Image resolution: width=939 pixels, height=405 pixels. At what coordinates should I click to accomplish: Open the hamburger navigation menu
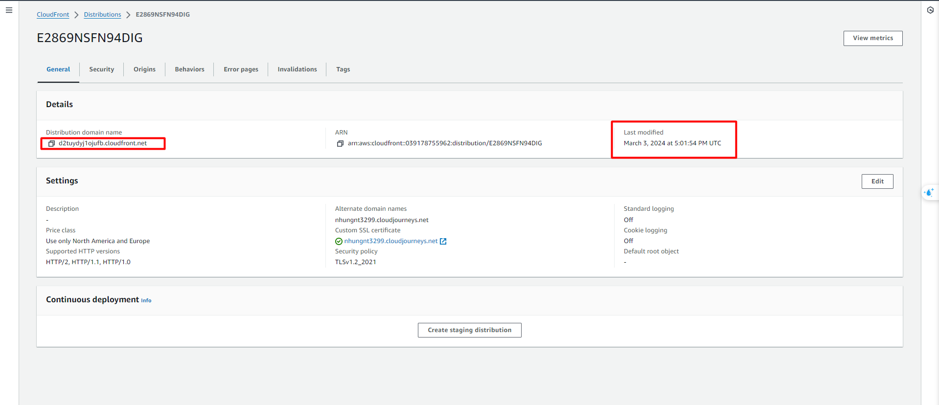tap(9, 10)
